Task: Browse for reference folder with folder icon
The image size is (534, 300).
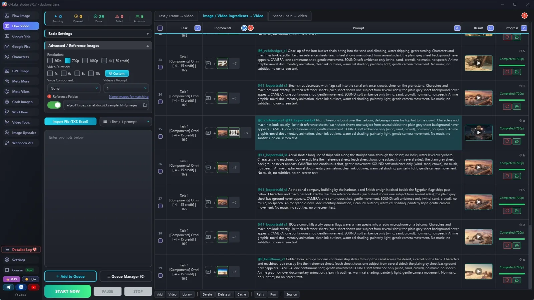Action: pos(145,105)
